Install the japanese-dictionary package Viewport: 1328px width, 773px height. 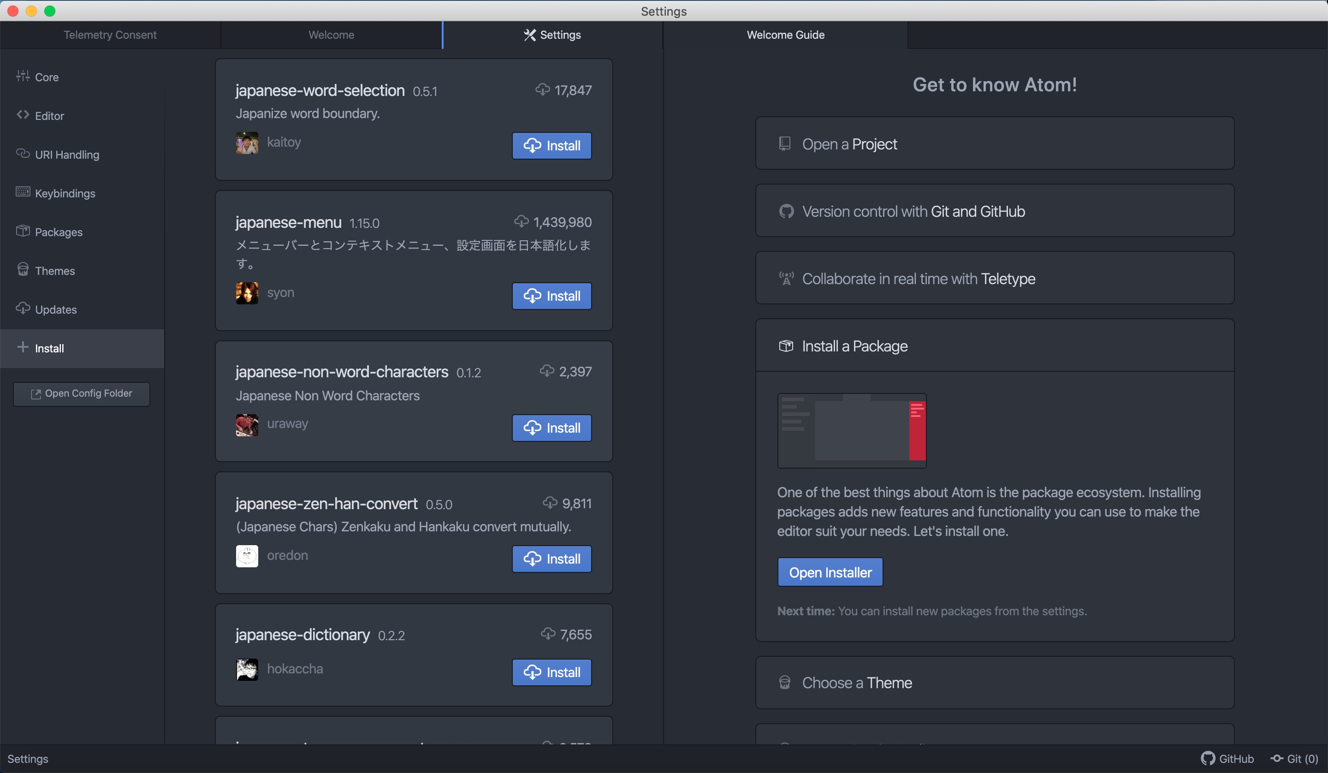pos(552,672)
